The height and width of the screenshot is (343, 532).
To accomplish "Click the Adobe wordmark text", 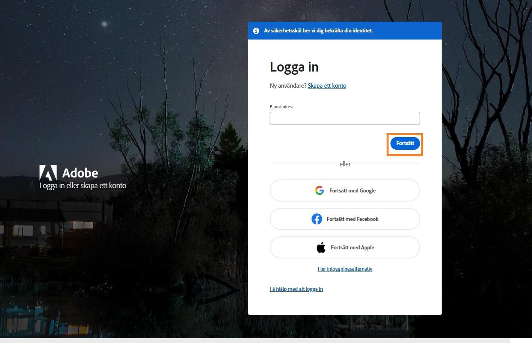I will (80, 173).
